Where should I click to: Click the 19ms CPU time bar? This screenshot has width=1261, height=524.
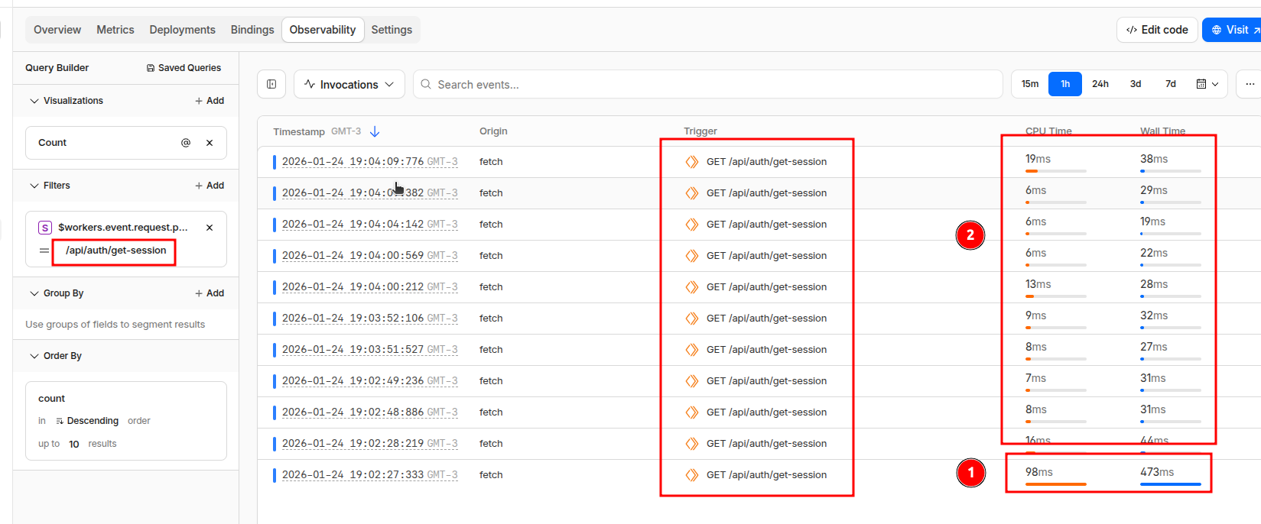click(1056, 171)
